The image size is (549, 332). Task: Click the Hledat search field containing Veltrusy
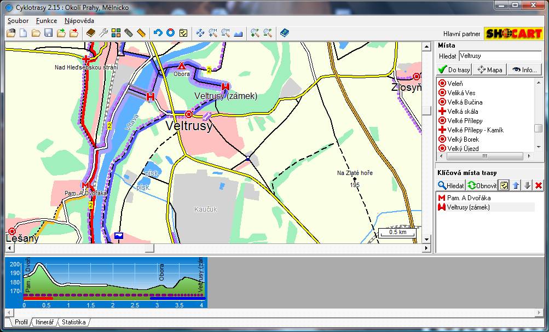click(x=499, y=56)
